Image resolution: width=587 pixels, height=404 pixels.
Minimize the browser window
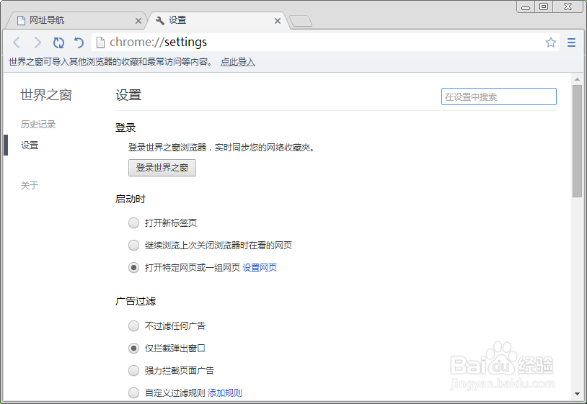point(526,6)
